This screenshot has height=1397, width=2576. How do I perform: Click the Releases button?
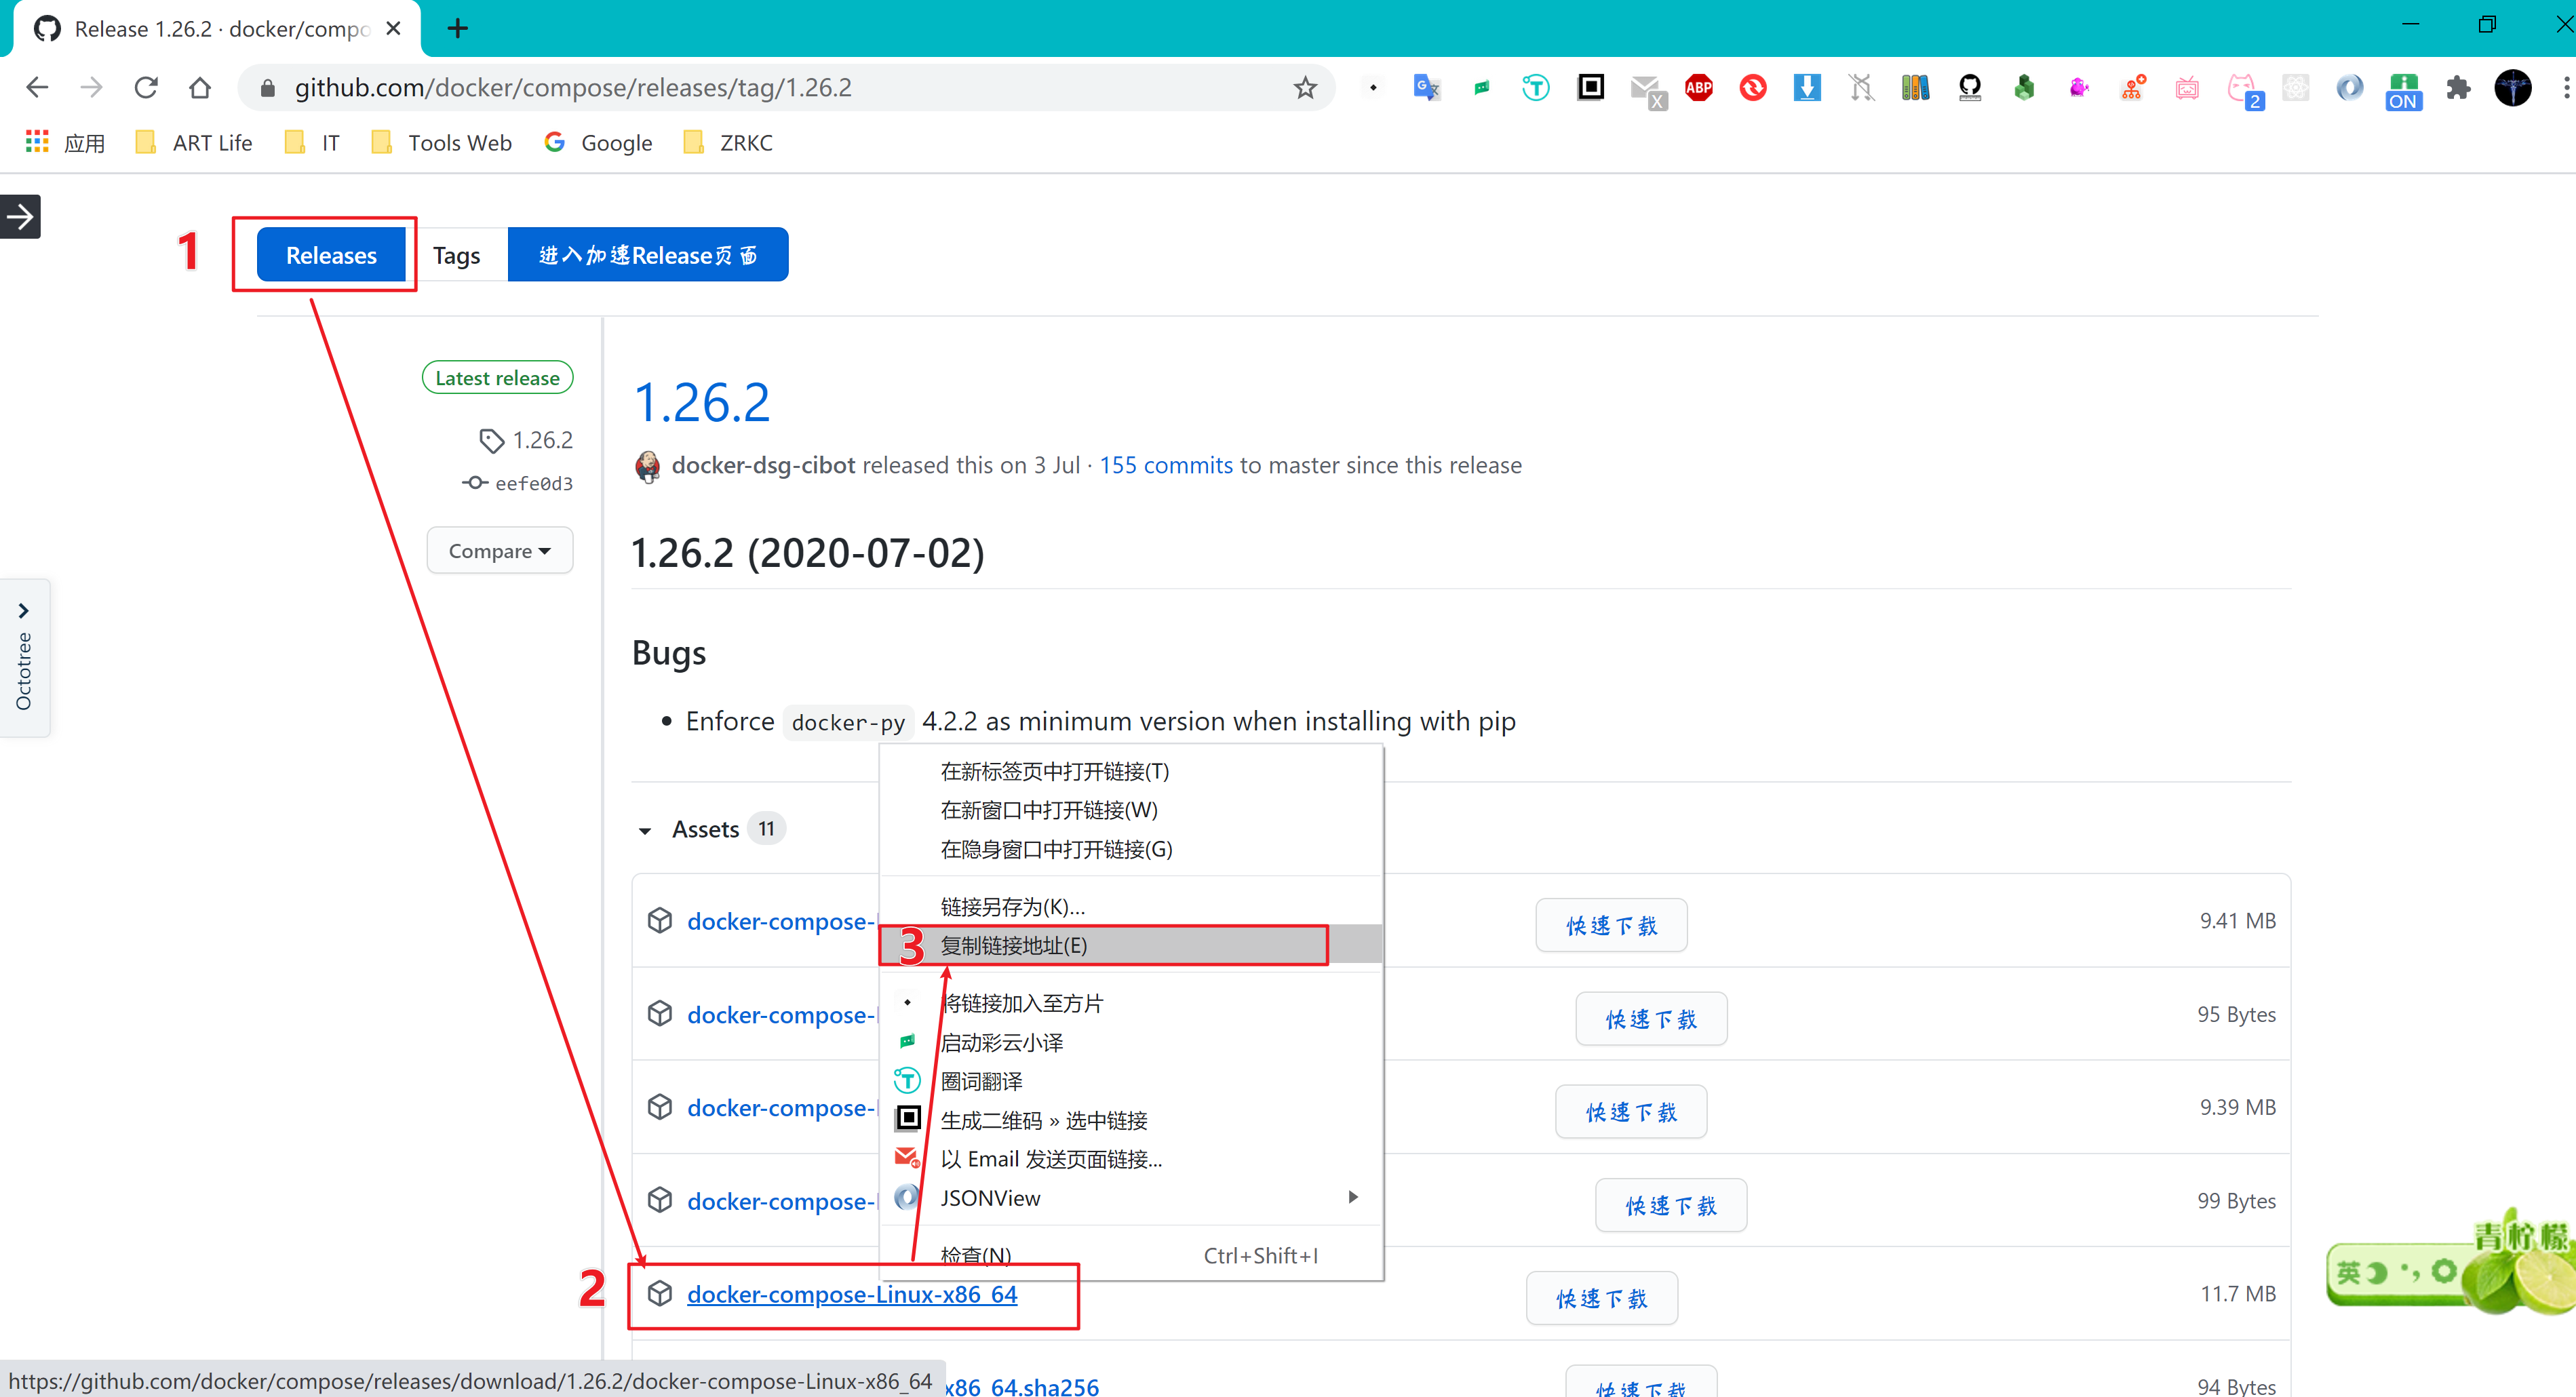331,256
